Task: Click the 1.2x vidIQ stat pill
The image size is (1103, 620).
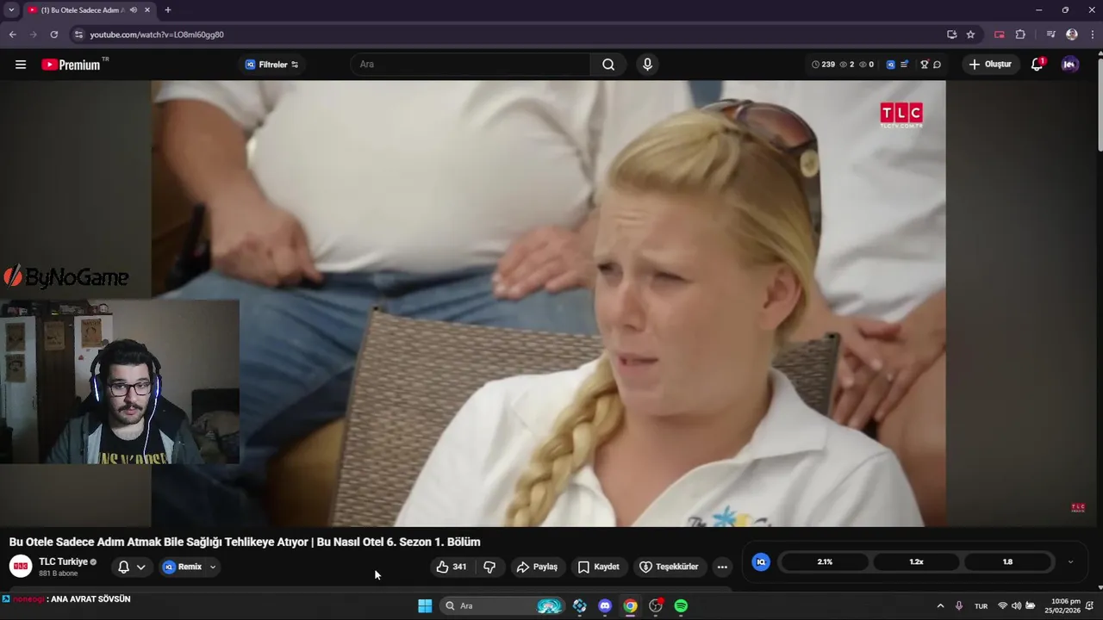Action: [x=916, y=561]
